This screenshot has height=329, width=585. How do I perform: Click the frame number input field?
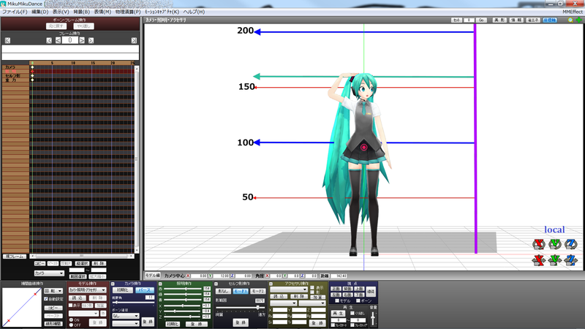(x=70, y=40)
